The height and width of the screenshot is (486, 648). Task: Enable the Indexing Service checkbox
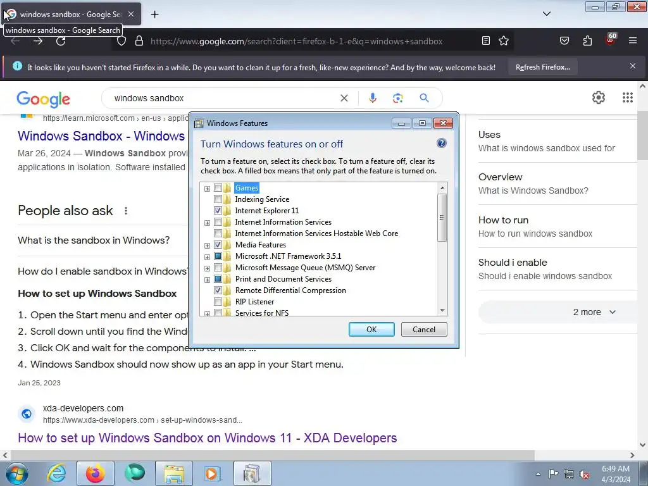(x=218, y=199)
